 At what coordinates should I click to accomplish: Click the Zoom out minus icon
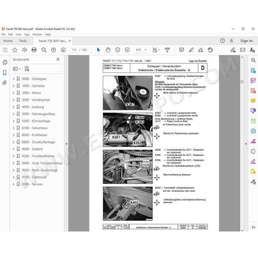click(x=118, y=50)
